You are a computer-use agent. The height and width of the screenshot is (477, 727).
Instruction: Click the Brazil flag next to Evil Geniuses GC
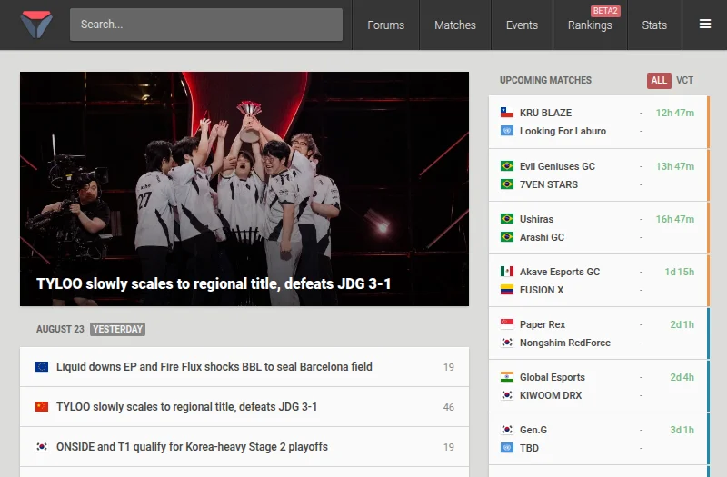click(507, 166)
